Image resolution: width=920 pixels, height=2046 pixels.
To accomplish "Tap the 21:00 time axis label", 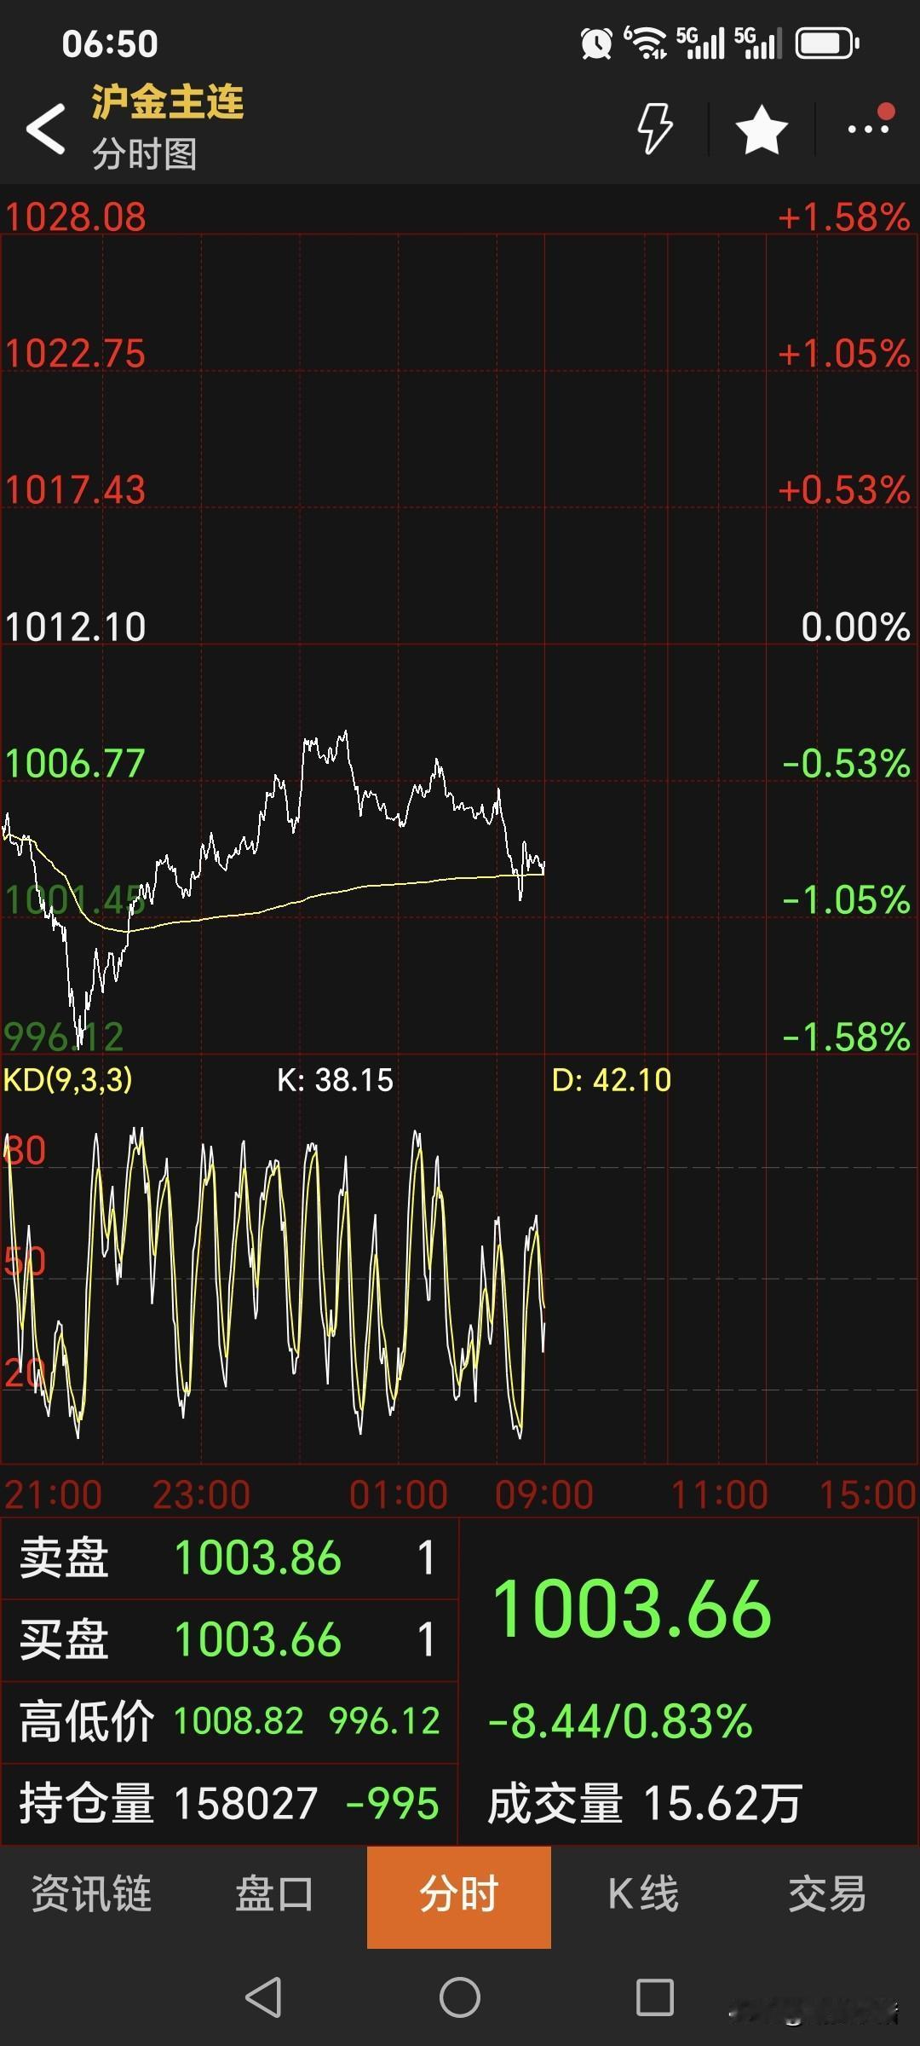I will [x=53, y=1494].
